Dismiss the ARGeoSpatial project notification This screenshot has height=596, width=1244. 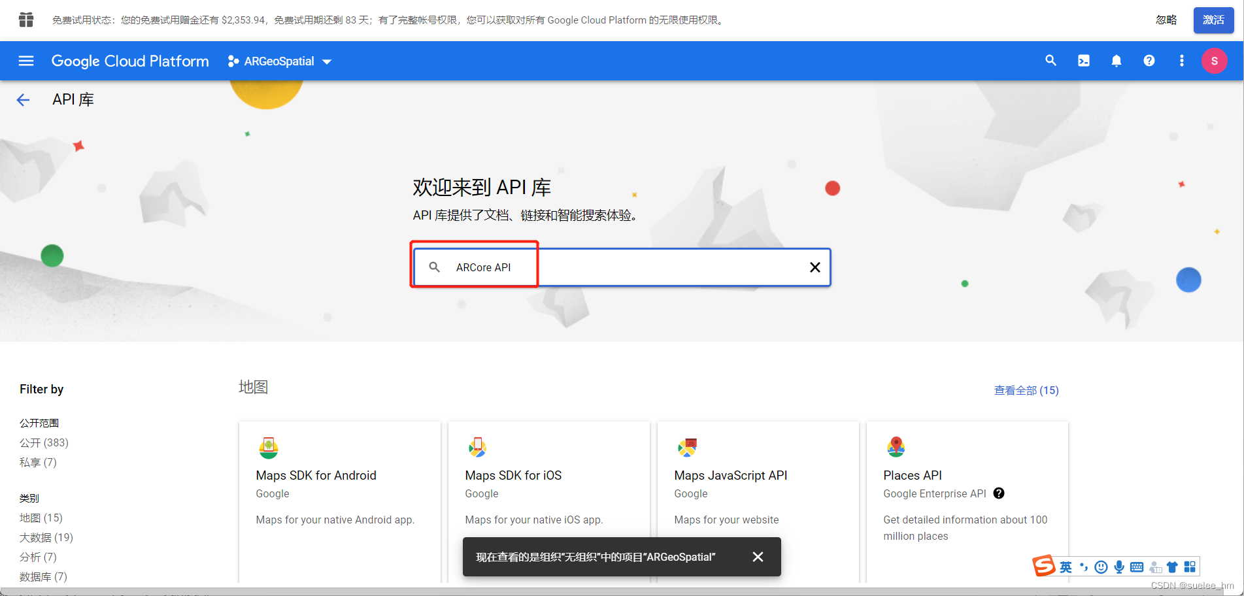(758, 557)
